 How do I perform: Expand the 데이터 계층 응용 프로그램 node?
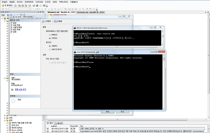(x=7, y=123)
